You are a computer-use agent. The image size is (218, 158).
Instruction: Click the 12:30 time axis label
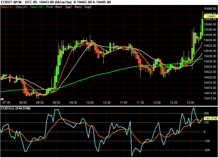[174, 102]
